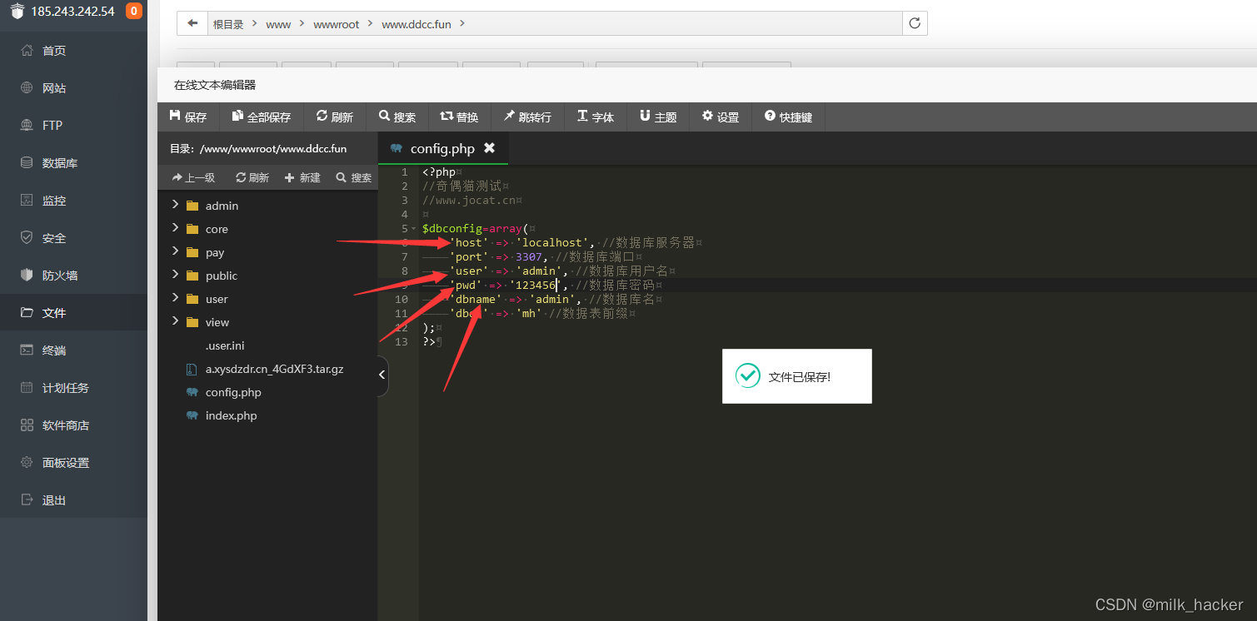Click www in the breadcrumb path
1257x621 pixels.
(x=278, y=24)
